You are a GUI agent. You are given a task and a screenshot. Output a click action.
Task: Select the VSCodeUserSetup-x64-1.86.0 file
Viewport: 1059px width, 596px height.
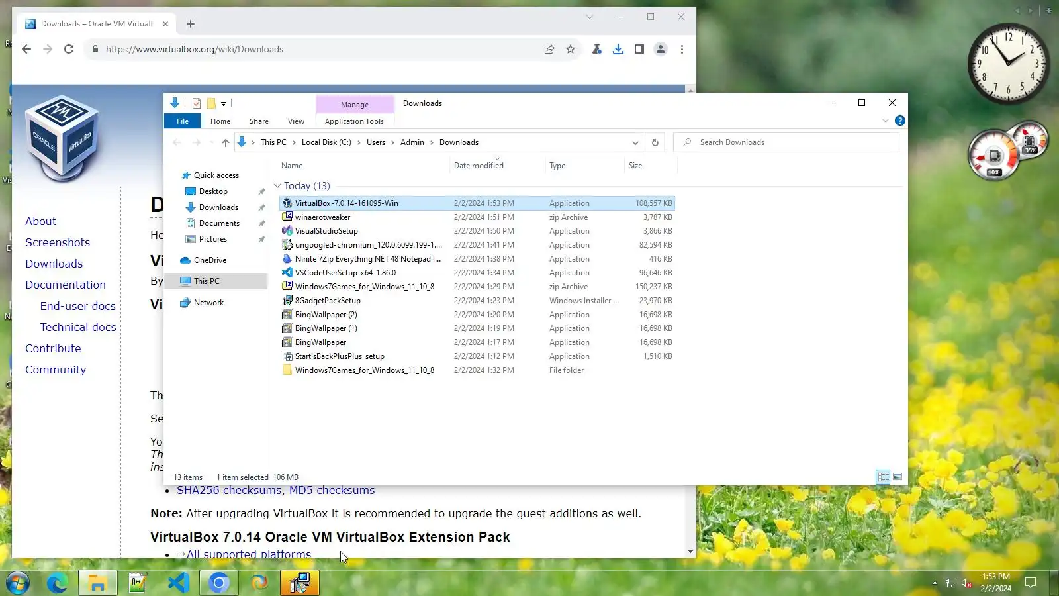[x=477, y=273]
